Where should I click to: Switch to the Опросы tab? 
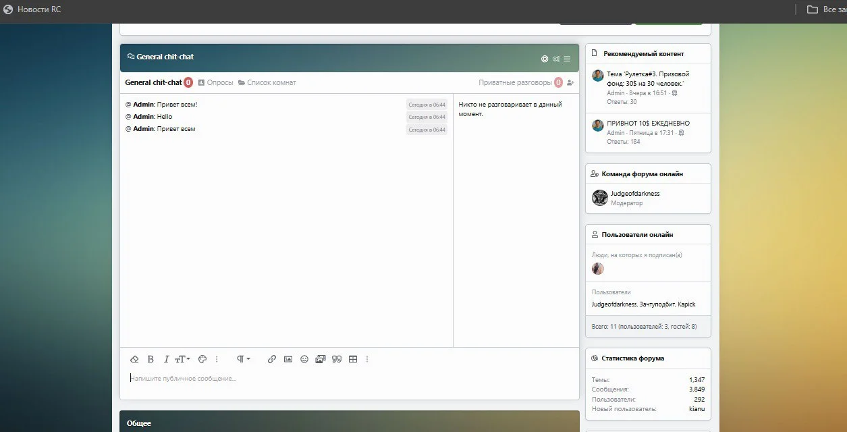215,82
